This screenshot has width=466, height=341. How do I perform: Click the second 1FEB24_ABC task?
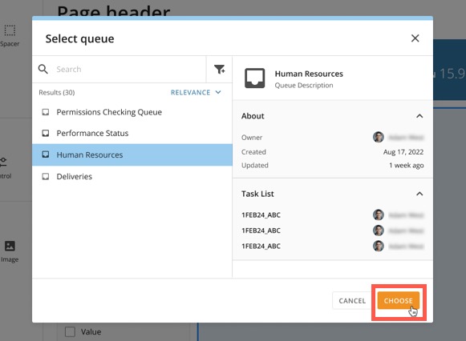point(261,231)
